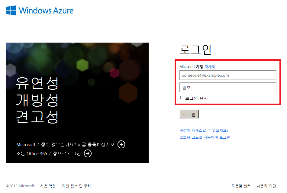This screenshot has height=193, width=287.
Task: Focus the someone@example.com email field
Action: [x=228, y=75]
